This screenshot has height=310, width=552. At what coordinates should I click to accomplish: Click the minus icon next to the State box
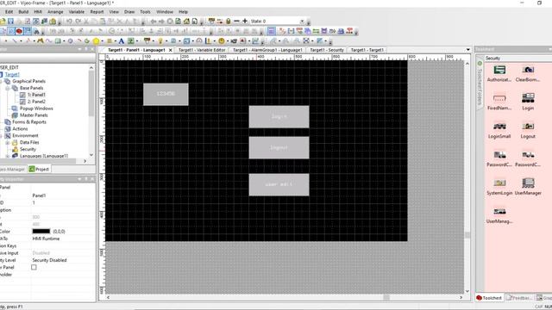tap(237, 21)
